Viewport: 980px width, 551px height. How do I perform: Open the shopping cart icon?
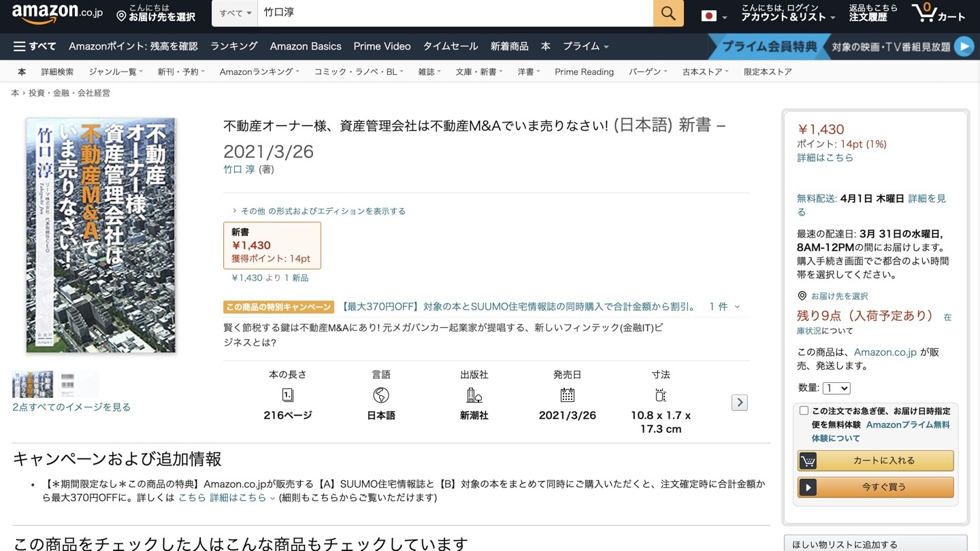pos(925,13)
